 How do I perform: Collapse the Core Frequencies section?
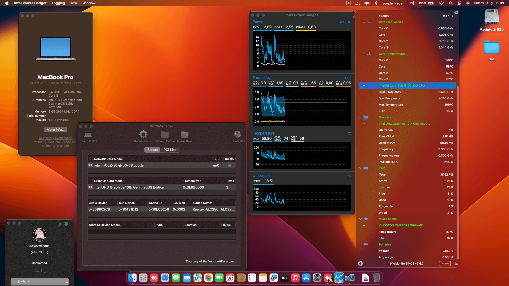(x=364, y=22)
